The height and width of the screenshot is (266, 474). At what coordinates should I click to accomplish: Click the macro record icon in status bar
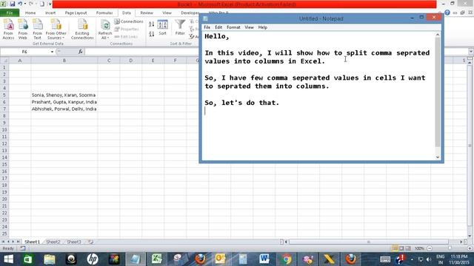click(x=23, y=248)
